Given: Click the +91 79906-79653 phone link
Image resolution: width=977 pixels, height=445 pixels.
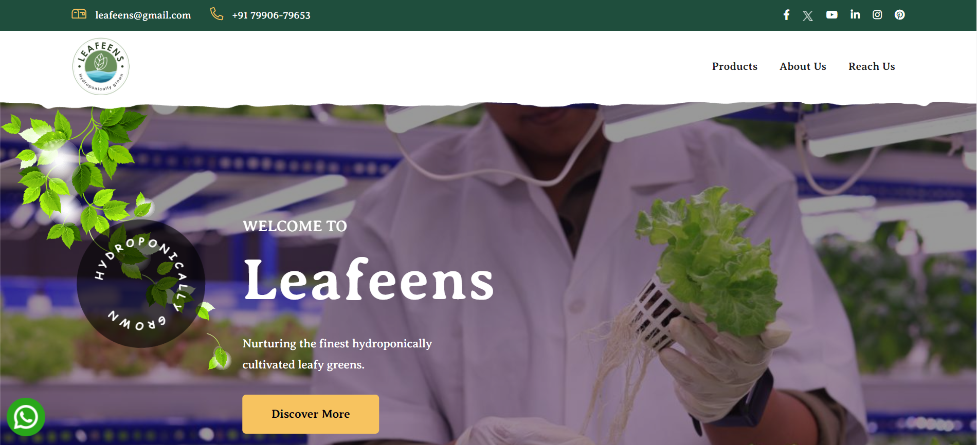Looking at the screenshot, I should [x=271, y=15].
